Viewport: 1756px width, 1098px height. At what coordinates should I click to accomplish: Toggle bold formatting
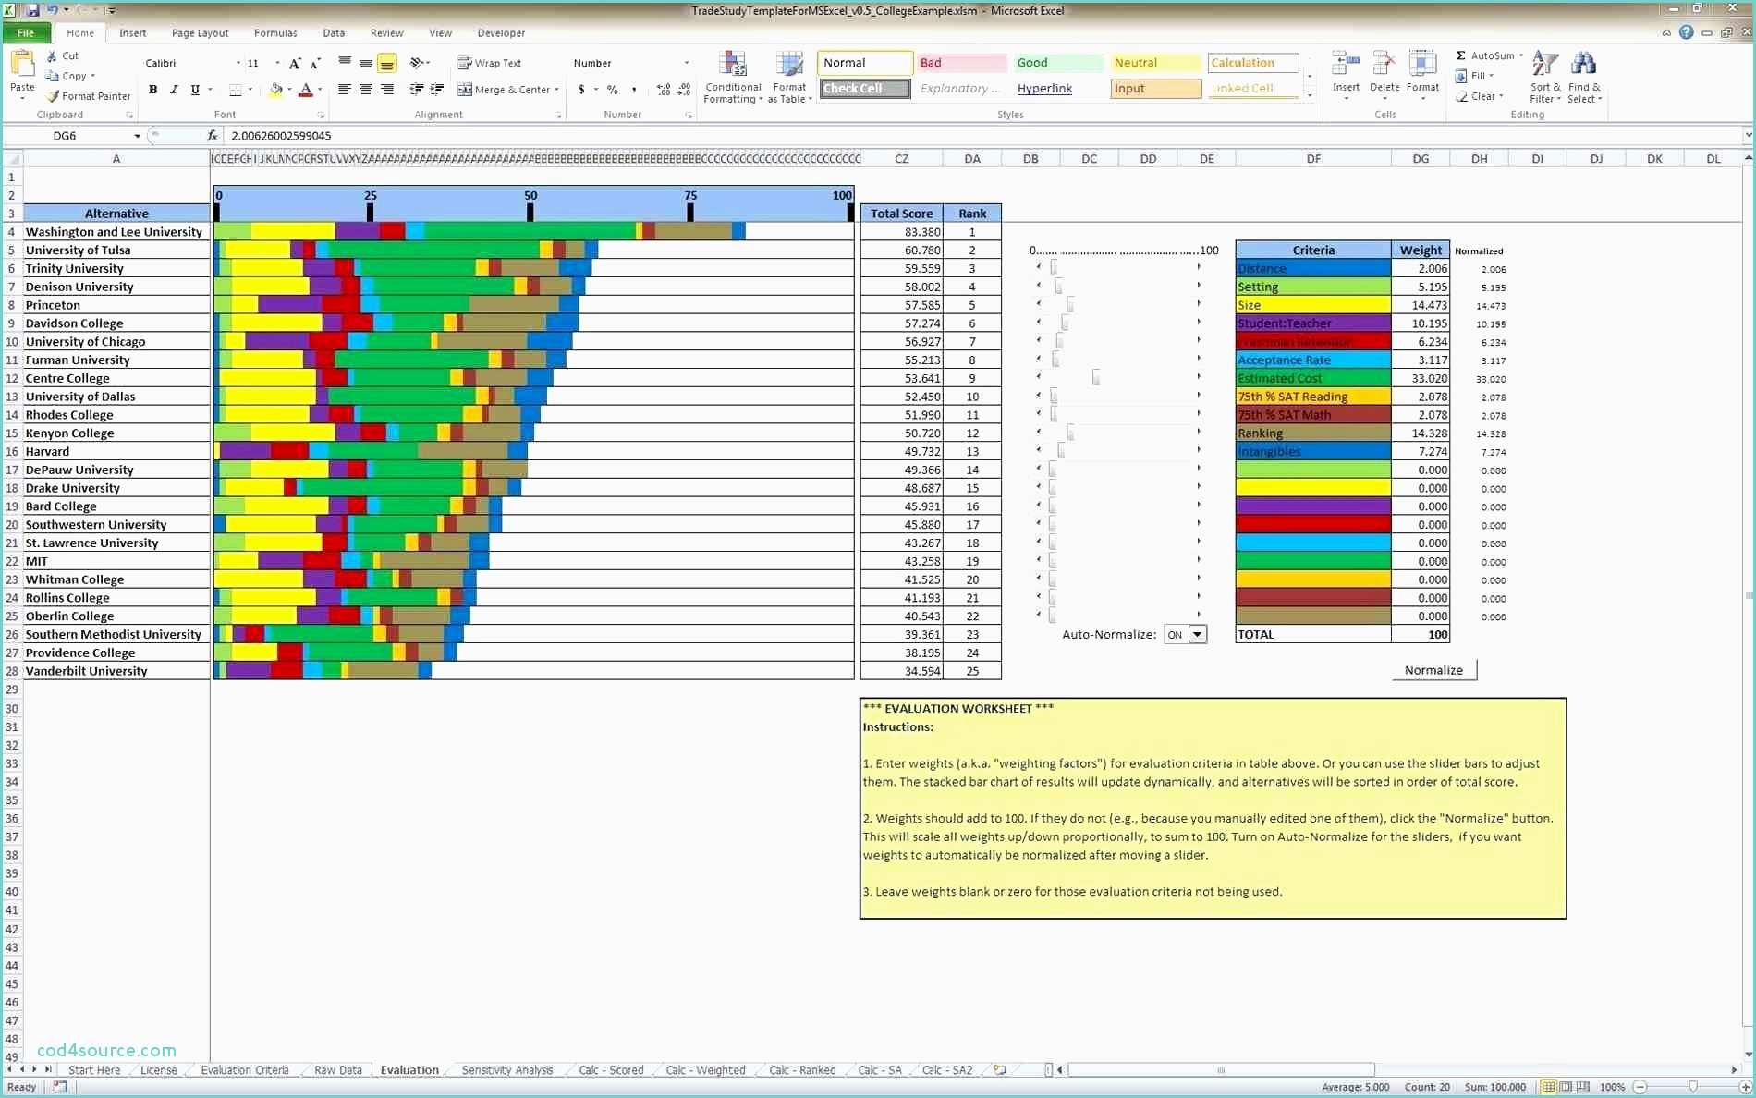(x=153, y=90)
